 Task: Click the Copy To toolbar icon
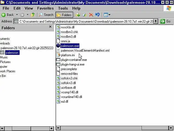click(85, 15)
